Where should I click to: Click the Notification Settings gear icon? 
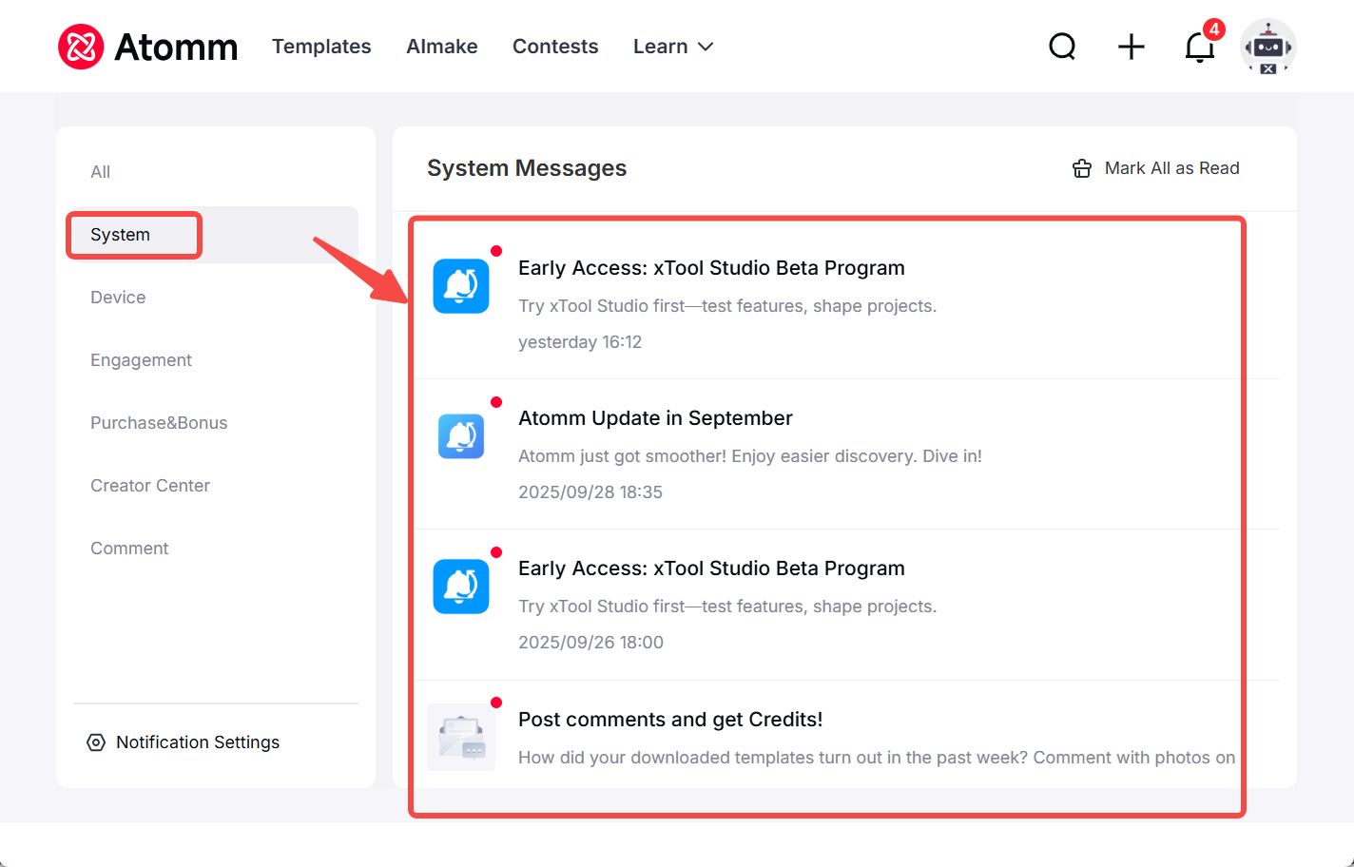pyautogui.click(x=96, y=742)
